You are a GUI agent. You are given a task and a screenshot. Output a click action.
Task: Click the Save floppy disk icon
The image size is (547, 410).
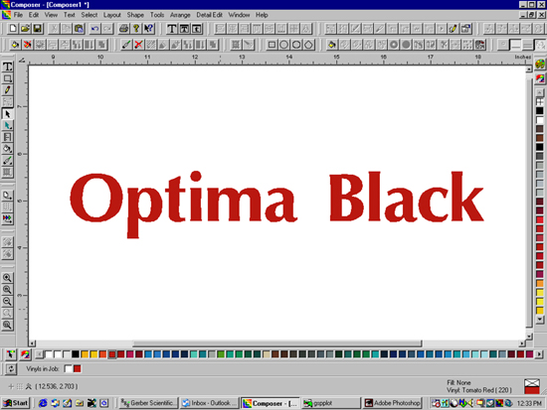(38, 28)
